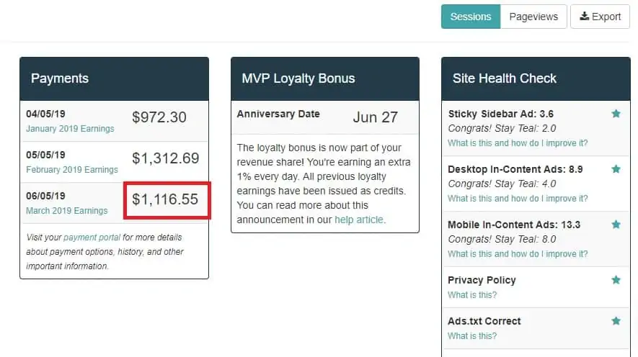Click 'What is this' under Sticky Sidebar Ad
638x357 pixels.
click(x=518, y=143)
